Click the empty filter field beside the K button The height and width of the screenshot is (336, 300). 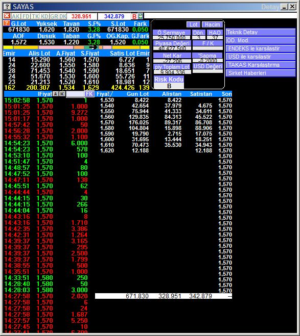click(75, 94)
